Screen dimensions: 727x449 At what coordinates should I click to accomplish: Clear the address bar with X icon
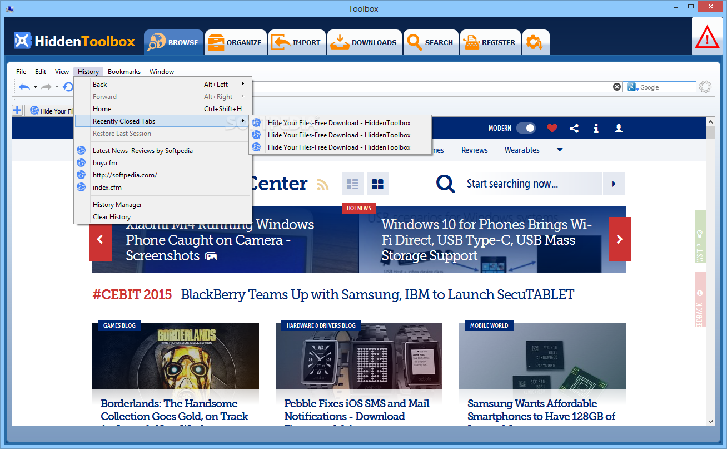(x=617, y=87)
